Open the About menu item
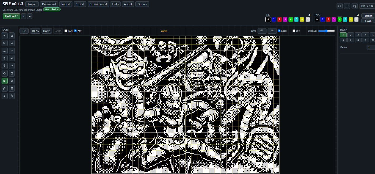 (x=128, y=4)
